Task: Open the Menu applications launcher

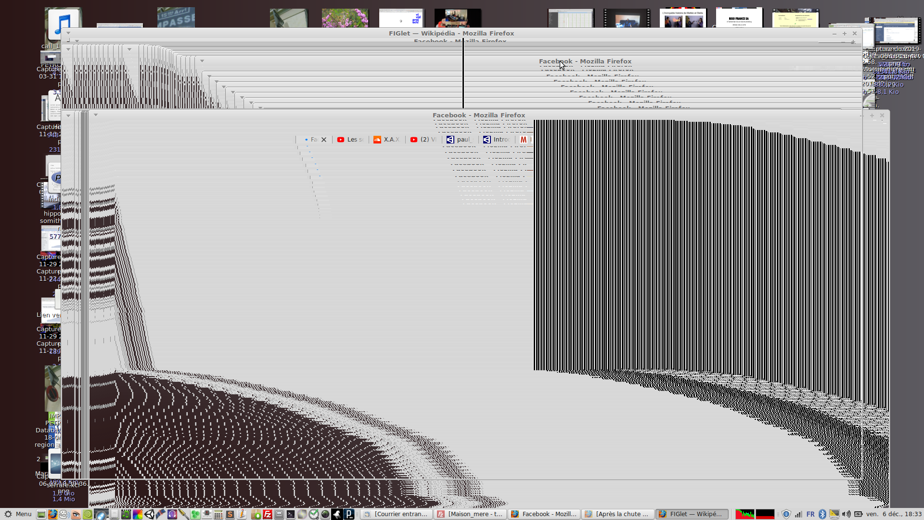Action: click(x=18, y=514)
